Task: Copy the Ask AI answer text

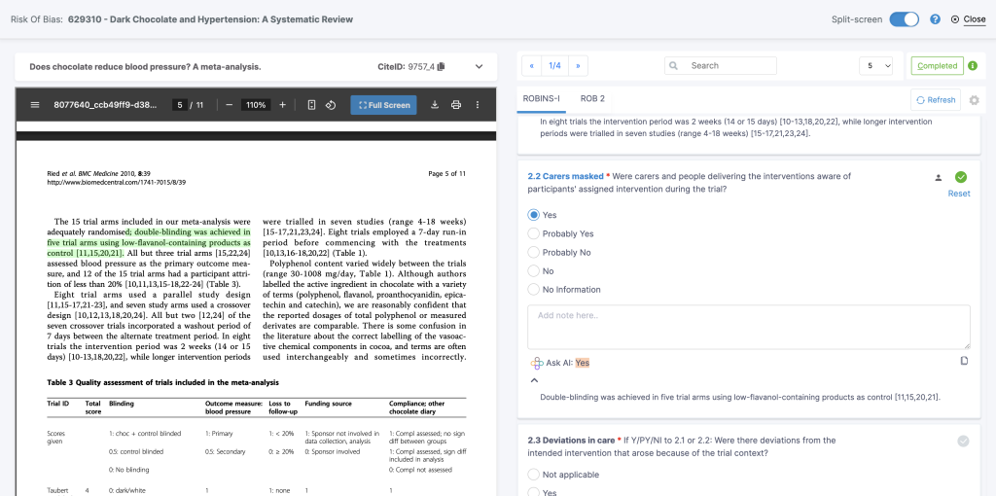Action: click(x=964, y=361)
